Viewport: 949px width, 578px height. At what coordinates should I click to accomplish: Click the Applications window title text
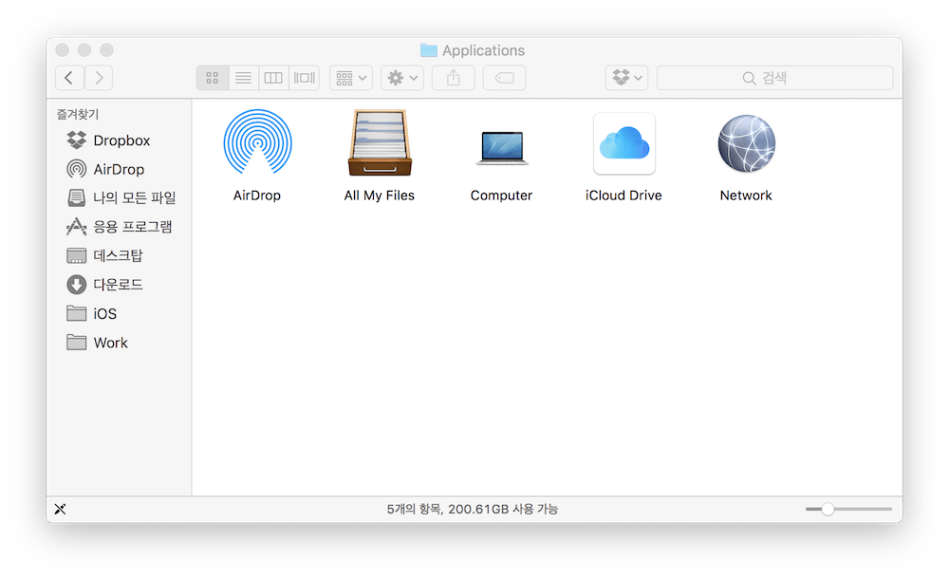coord(484,50)
